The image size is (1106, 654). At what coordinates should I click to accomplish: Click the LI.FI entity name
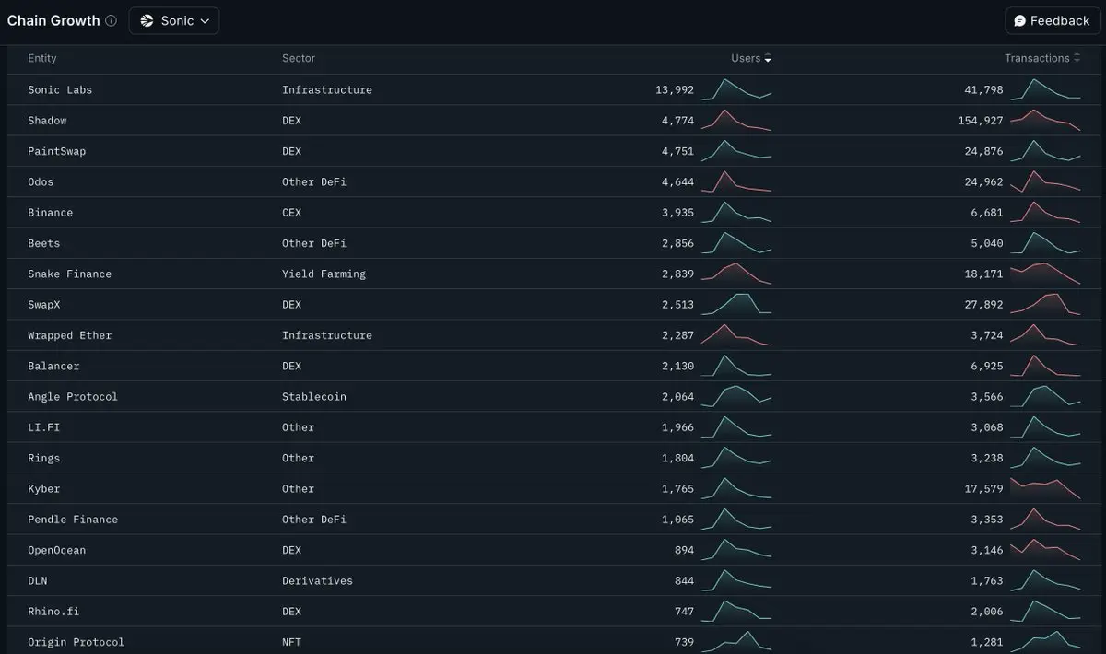click(44, 427)
